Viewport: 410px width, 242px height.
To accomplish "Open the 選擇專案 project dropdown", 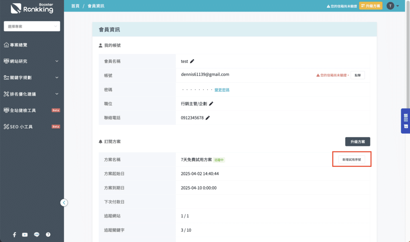I will pyautogui.click(x=32, y=26).
